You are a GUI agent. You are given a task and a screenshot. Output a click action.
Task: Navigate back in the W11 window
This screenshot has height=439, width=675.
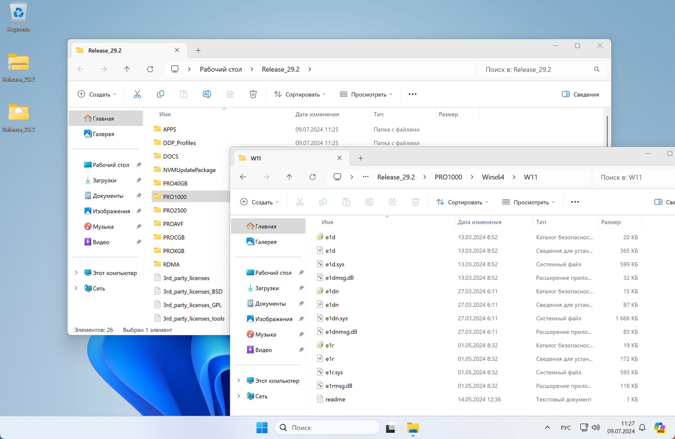coord(243,177)
